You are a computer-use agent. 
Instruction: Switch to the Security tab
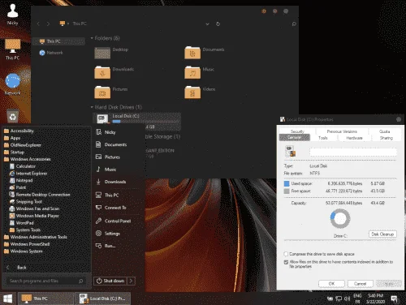click(x=297, y=131)
